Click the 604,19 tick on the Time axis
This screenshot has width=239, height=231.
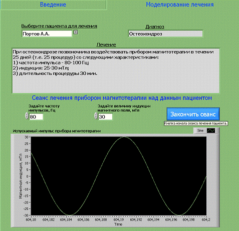click(118, 219)
